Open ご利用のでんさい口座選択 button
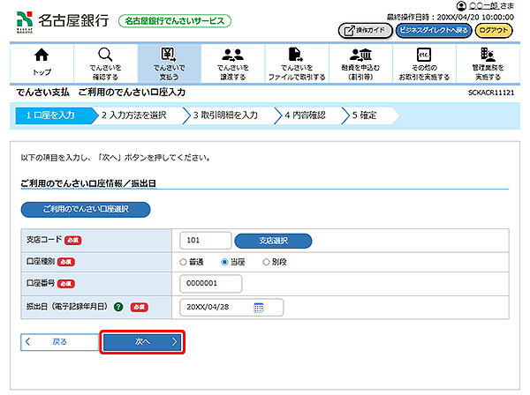This screenshot has width=530, height=395. [86, 209]
